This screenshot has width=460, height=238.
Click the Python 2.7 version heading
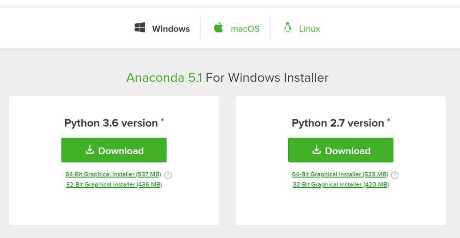tap(338, 123)
